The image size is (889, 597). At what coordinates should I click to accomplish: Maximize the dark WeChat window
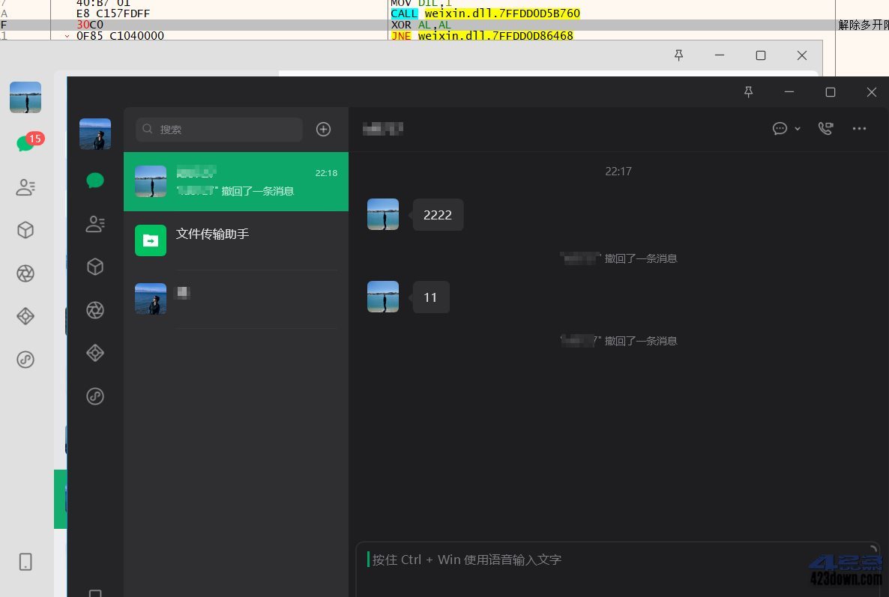(x=830, y=91)
